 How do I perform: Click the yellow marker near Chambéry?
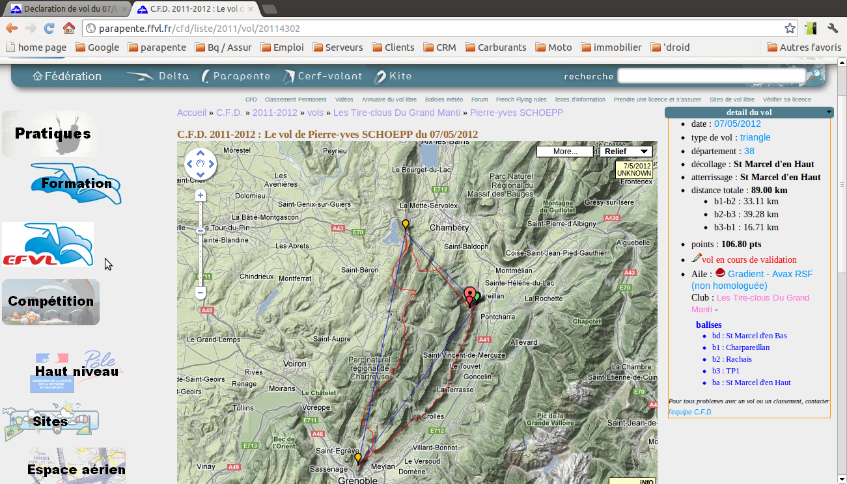coord(406,225)
